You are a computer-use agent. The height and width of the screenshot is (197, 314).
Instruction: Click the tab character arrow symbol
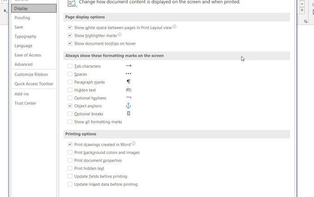coord(128,66)
